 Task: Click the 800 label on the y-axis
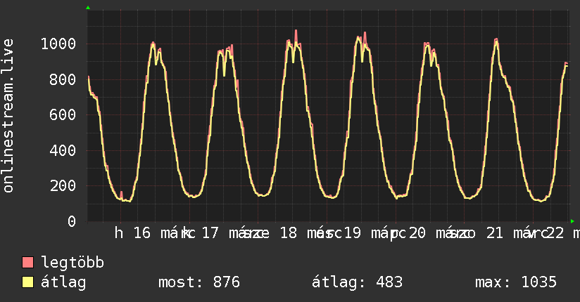point(62,80)
